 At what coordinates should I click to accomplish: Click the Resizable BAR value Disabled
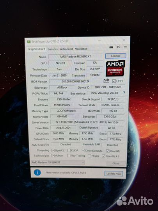[113, 145]
